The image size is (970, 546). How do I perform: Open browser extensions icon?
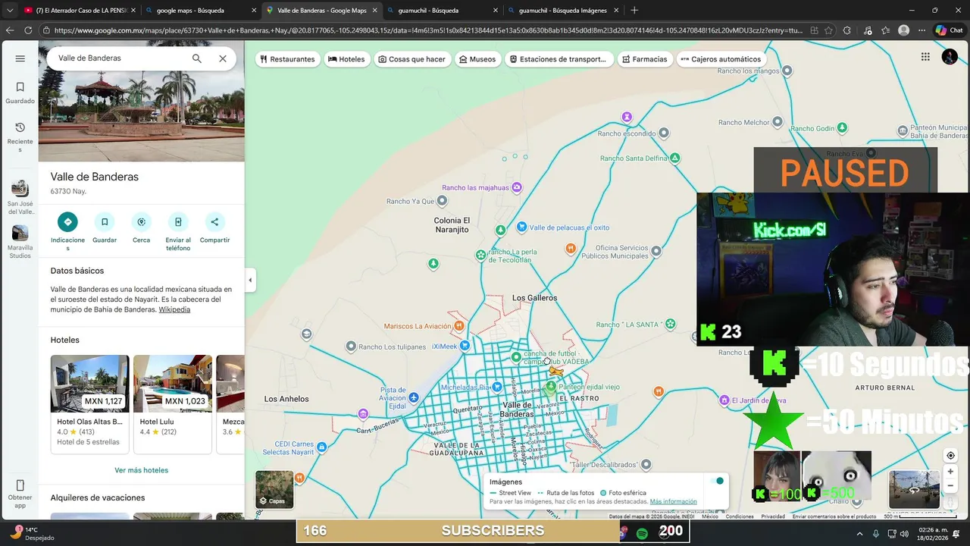click(847, 30)
